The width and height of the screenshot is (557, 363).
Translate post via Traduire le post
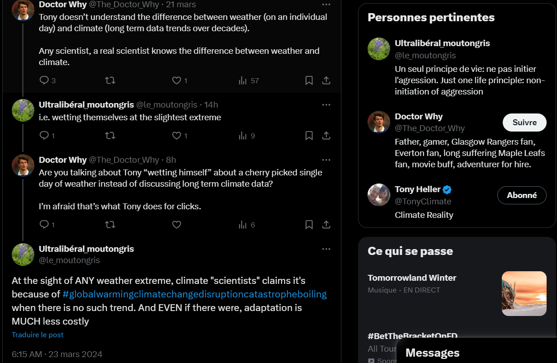38,335
